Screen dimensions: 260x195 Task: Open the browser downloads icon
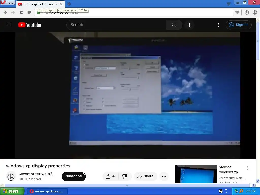click(x=247, y=13)
